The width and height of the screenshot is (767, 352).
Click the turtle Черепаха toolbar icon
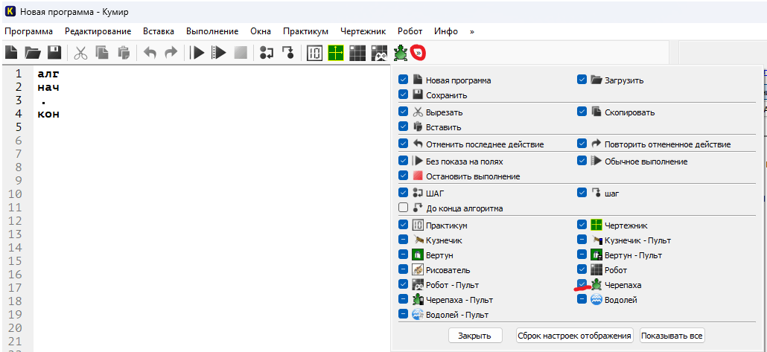[x=401, y=53]
